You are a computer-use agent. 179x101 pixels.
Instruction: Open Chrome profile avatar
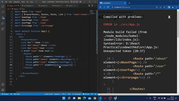point(173,7)
